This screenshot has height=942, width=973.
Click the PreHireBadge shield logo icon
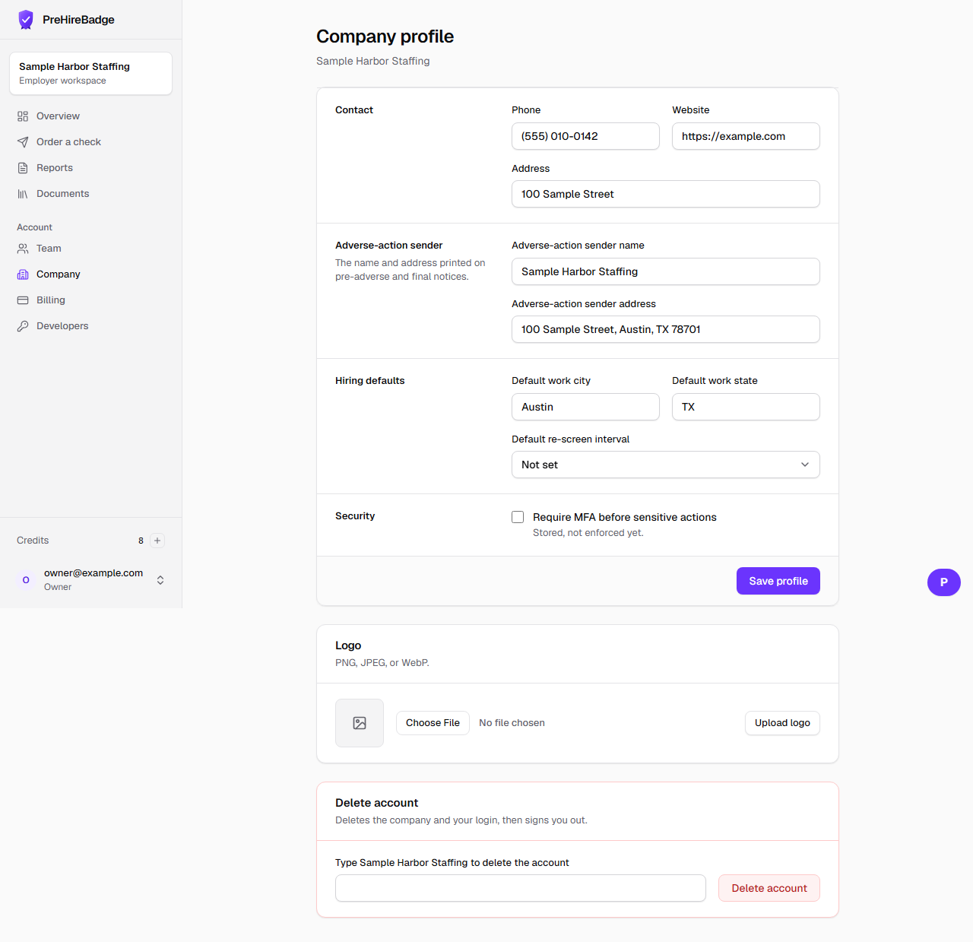(x=26, y=20)
